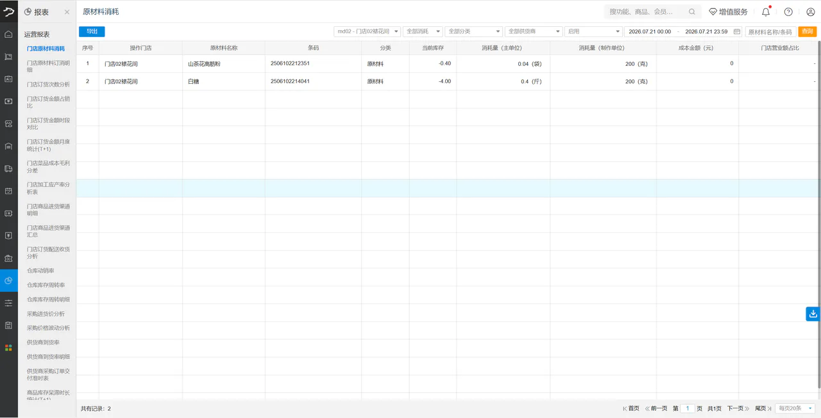Screen dimensions: 821x418
Task: Click the help question mark icon
Action: coord(788,12)
